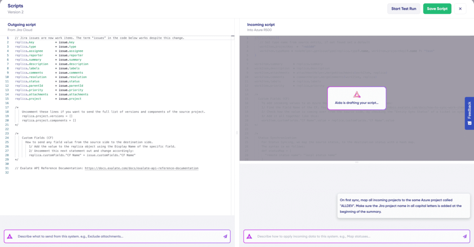Send the outgoing script prompt via paper plane
The height and width of the screenshot is (247, 474).
pyautogui.click(x=225, y=236)
